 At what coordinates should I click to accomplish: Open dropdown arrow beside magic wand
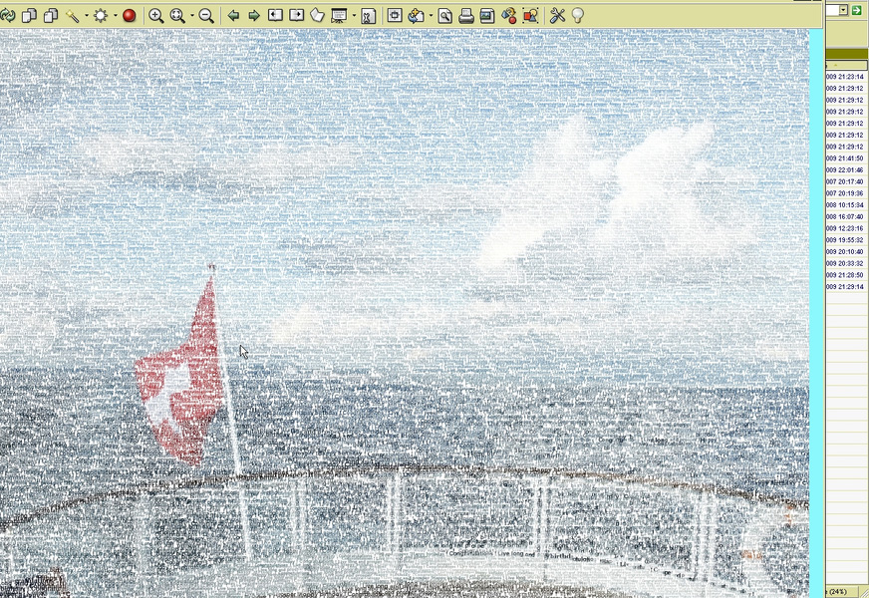(x=87, y=16)
